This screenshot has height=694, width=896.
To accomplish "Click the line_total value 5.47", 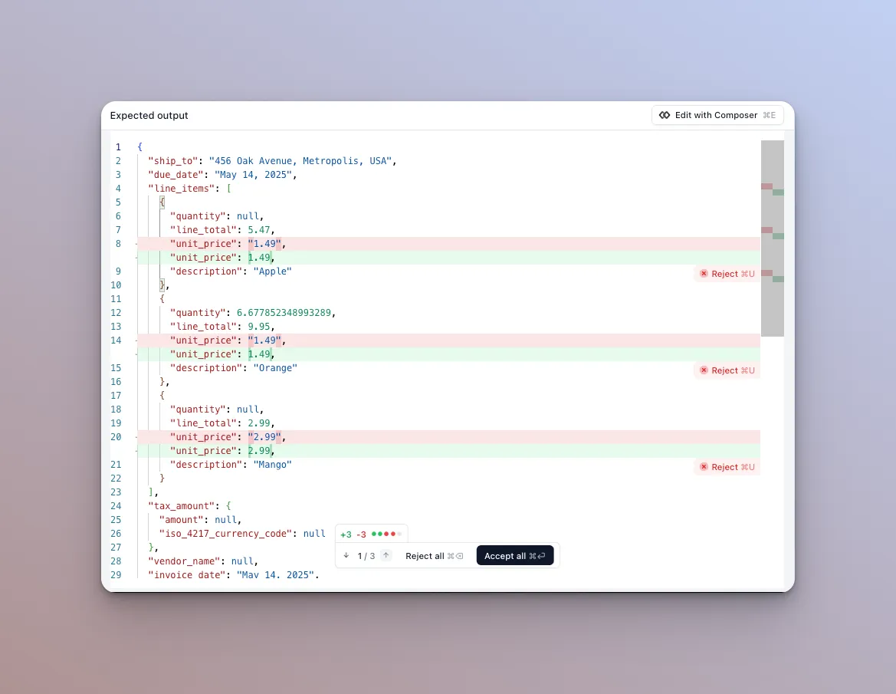I will (259, 230).
